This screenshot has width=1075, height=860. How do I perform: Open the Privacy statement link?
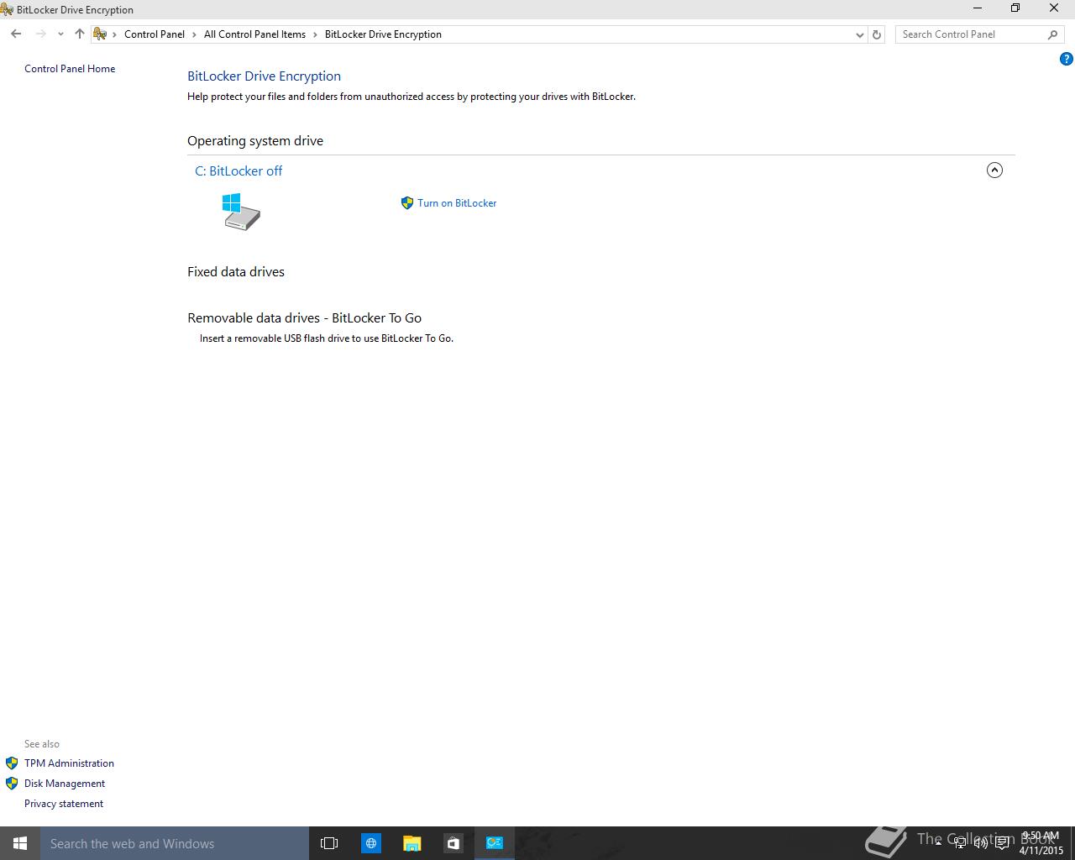point(64,804)
